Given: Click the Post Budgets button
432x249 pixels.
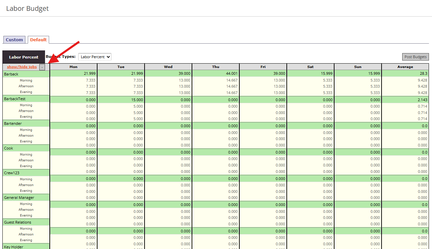Looking at the screenshot, I should 415,57.
